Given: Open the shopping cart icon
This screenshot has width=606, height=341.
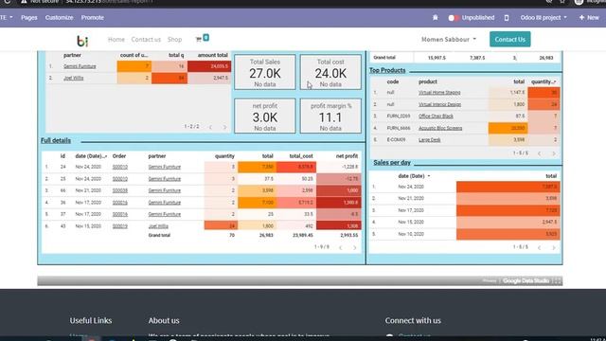Looking at the screenshot, I should (199, 39).
